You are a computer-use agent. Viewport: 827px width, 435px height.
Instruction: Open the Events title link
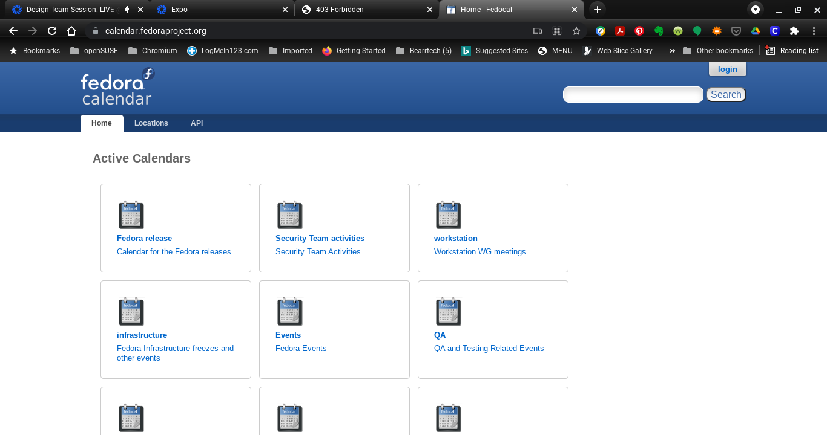pyautogui.click(x=288, y=335)
